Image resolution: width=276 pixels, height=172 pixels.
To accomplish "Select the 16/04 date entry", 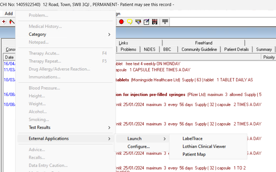I will [9, 64].
